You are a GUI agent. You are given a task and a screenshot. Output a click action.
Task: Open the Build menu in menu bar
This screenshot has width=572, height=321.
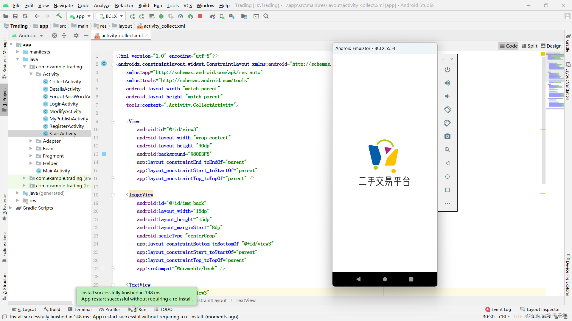[143, 5]
